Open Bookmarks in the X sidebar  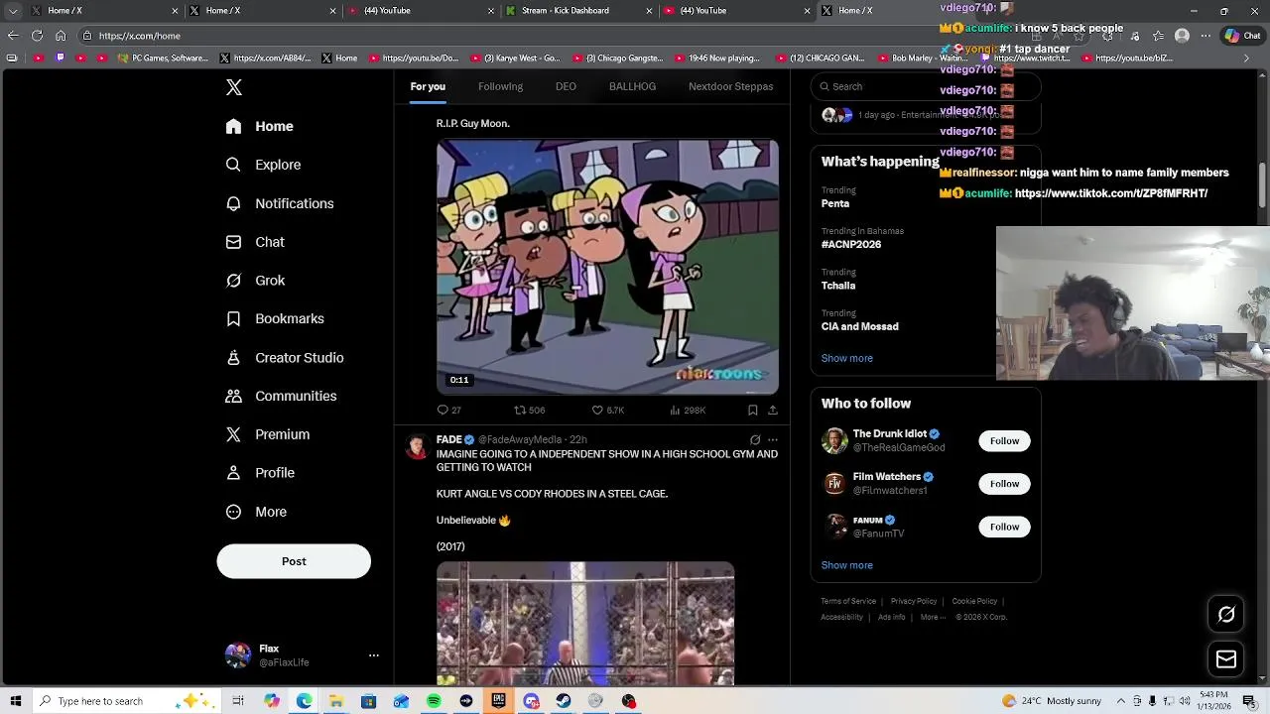point(275,318)
